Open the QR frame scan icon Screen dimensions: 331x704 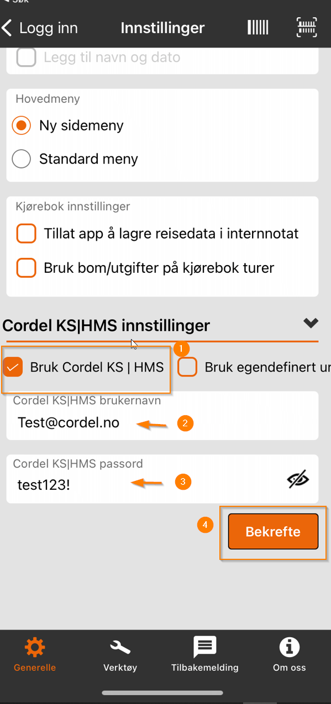click(x=307, y=27)
